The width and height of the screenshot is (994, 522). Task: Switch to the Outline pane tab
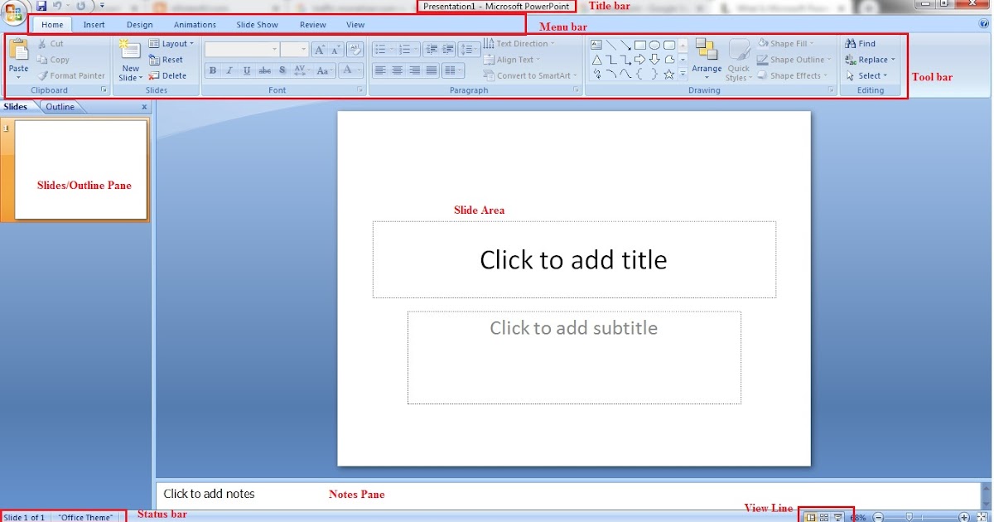[x=60, y=106]
